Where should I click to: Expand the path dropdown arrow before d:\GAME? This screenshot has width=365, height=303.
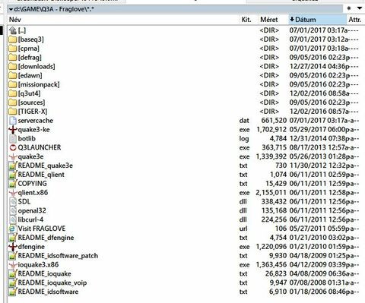pyautogui.click(x=11, y=10)
